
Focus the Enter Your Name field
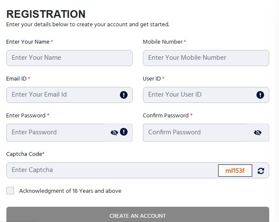69,58
